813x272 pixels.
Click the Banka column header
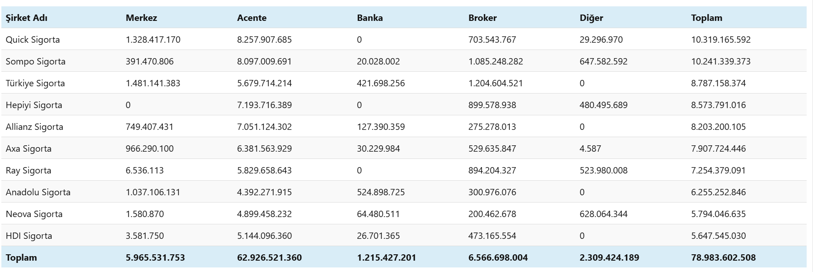pyautogui.click(x=370, y=18)
